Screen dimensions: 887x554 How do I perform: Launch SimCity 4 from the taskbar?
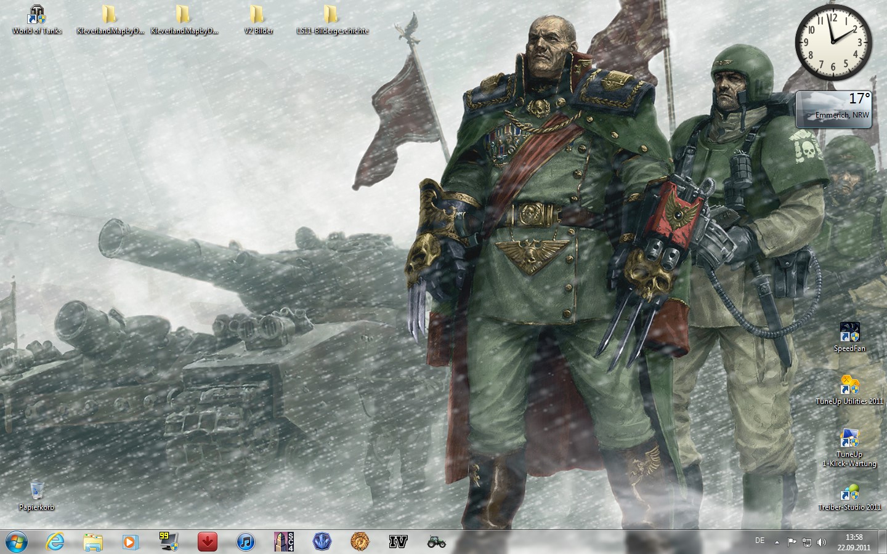coord(284,542)
